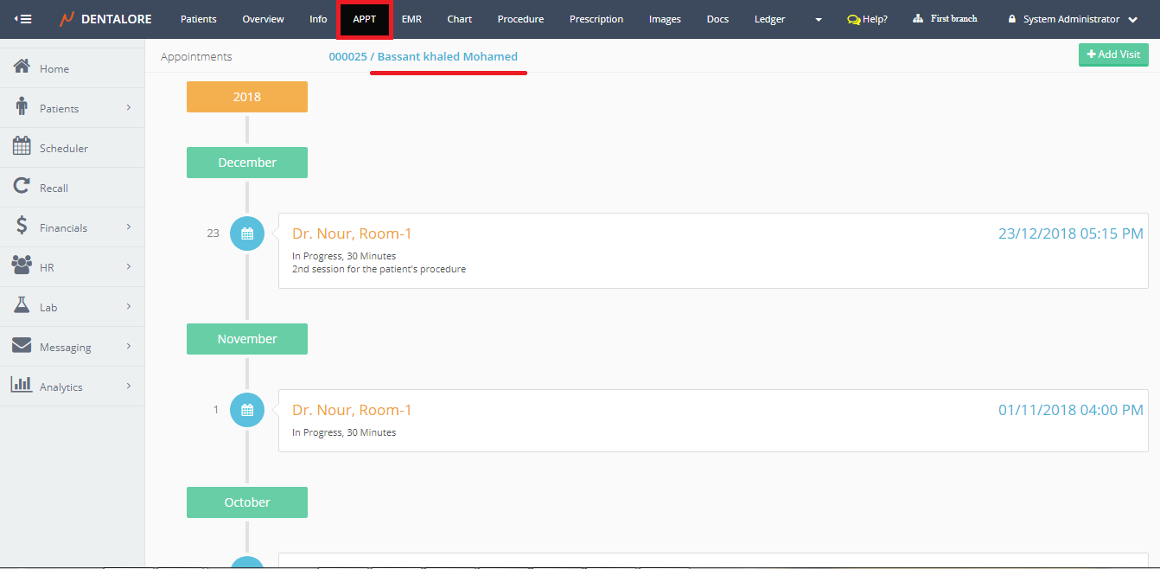
Task: Switch to the EMR tab
Action: click(x=411, y=19)
